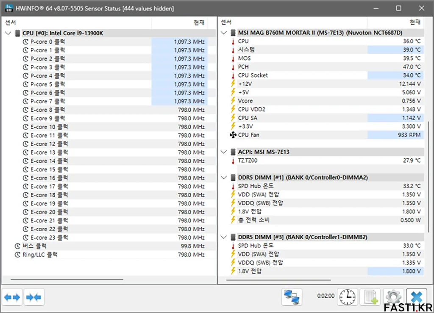Open sensor settings gear icon
The image size is (434, 313).
[x=393, y=297]
